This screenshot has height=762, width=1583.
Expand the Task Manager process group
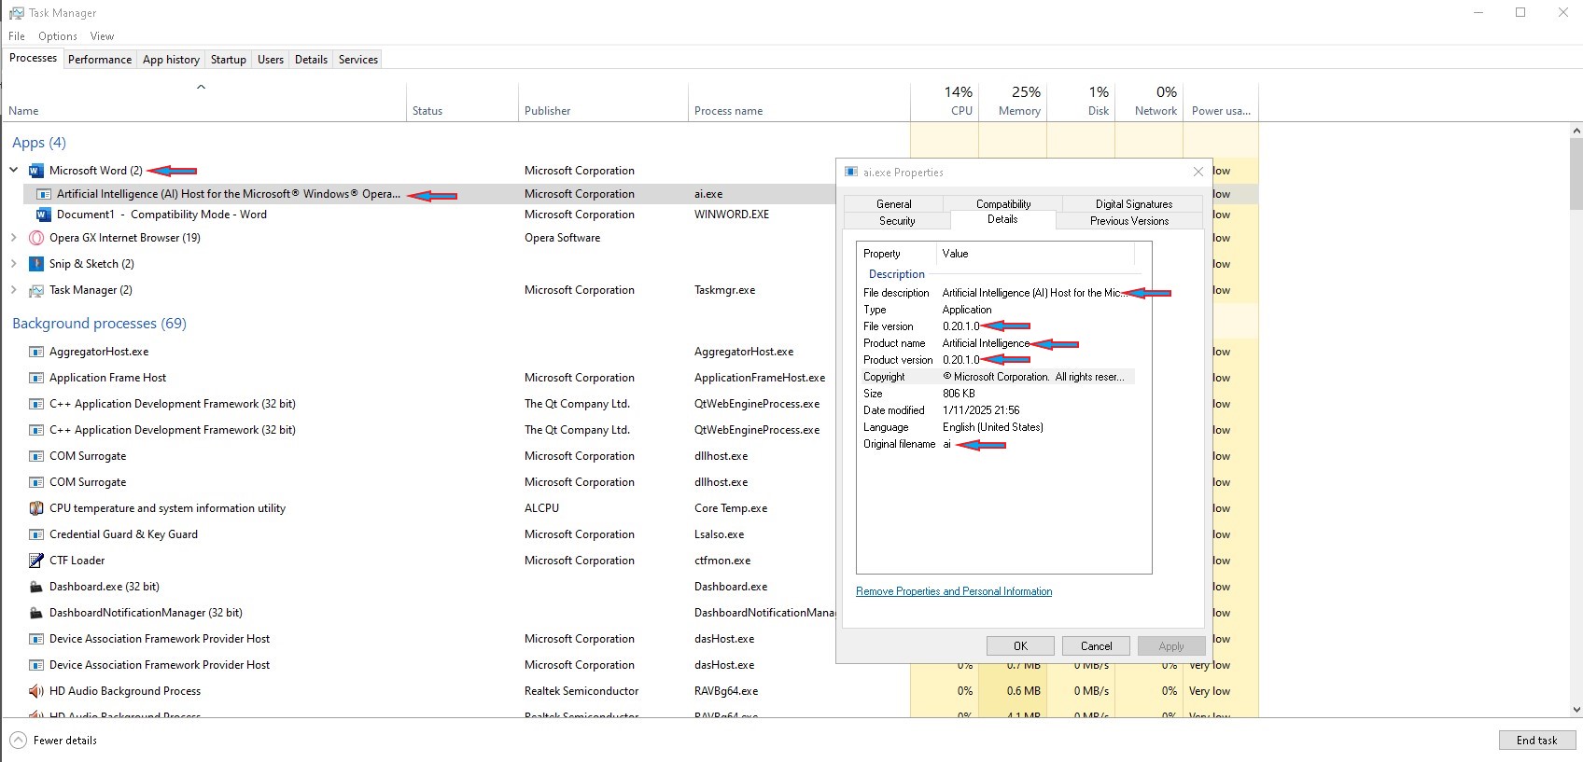tap(14, 290)
